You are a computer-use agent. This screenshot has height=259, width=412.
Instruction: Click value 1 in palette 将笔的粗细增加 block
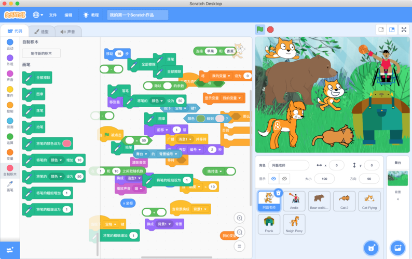tap(67, 193)
